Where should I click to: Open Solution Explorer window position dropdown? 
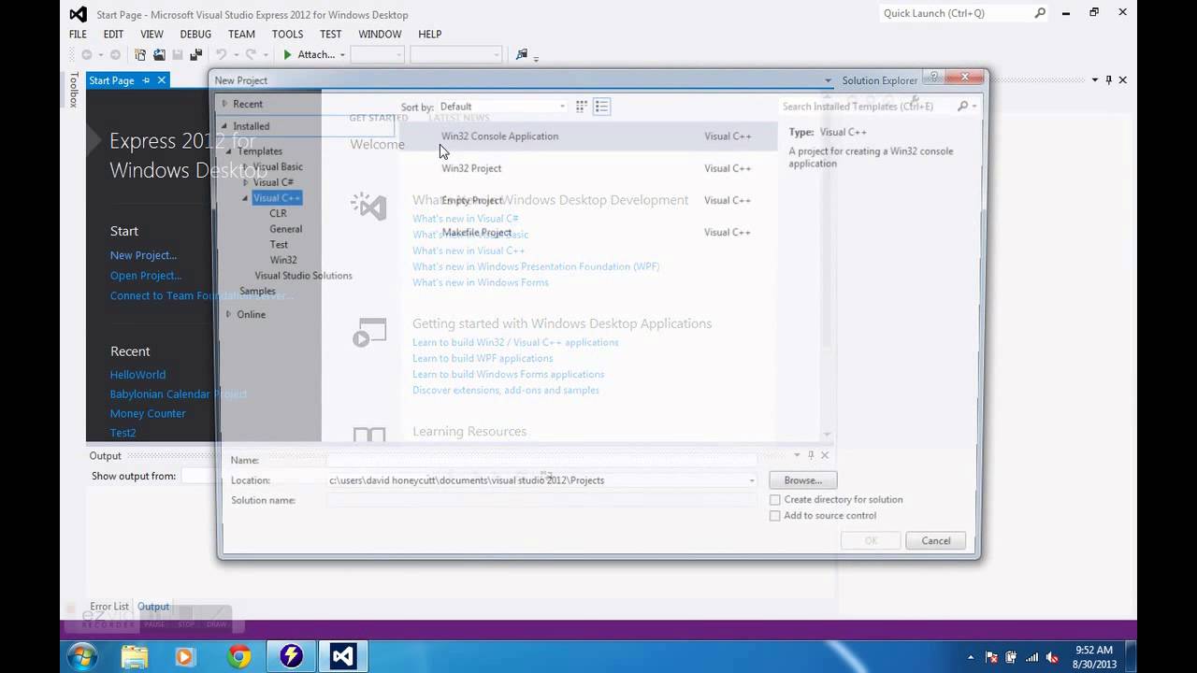coord(1094,80)
